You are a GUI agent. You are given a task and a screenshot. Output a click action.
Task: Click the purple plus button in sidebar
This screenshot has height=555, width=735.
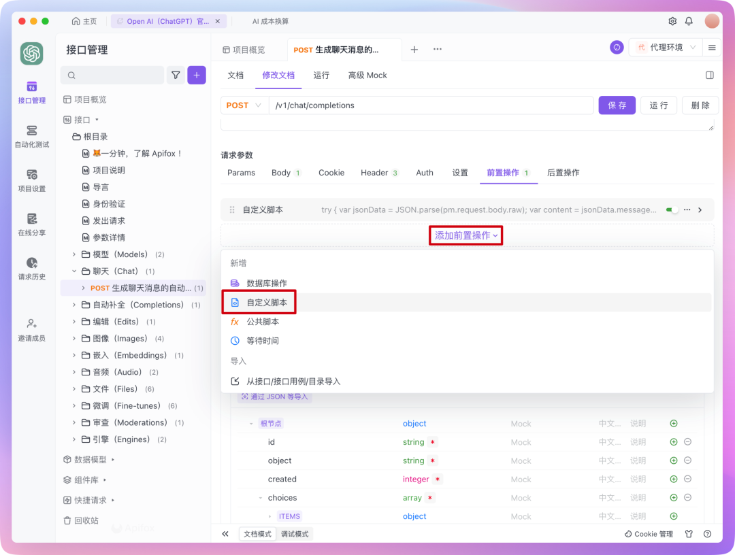click(197, 75)
